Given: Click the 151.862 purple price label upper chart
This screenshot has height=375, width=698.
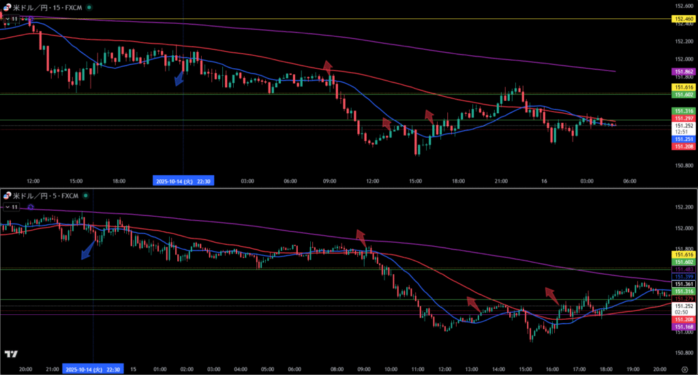Looking at the screenshot, I should click(x=683, y=71).
